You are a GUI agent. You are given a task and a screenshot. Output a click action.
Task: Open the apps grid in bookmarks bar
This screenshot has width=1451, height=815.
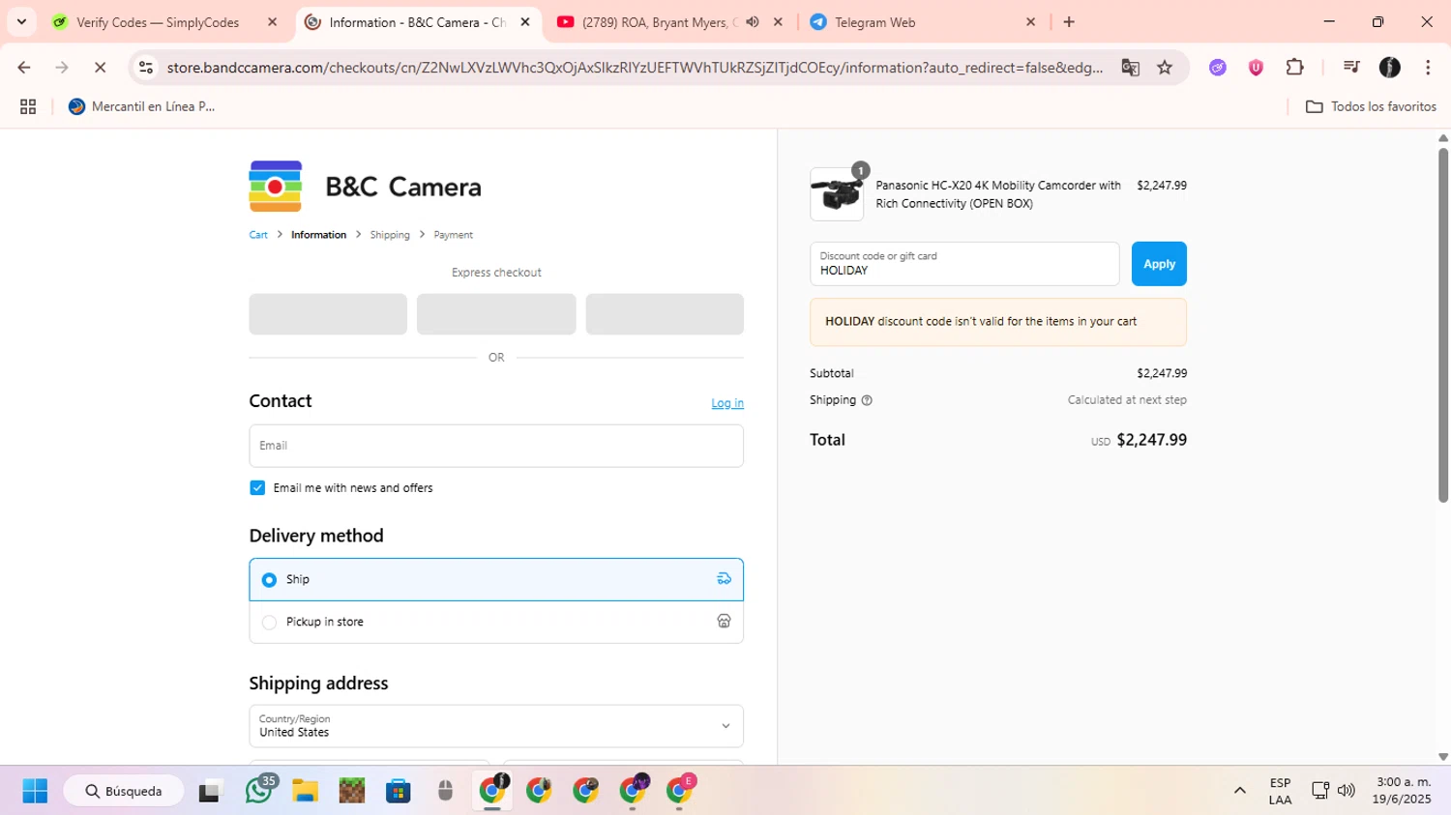click(28, 106)
